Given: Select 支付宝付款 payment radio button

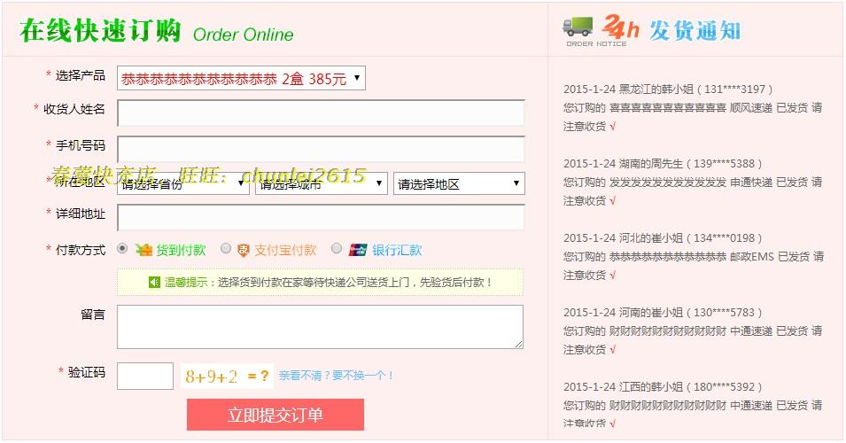Looking at the screenshot, I should point(226,248).
